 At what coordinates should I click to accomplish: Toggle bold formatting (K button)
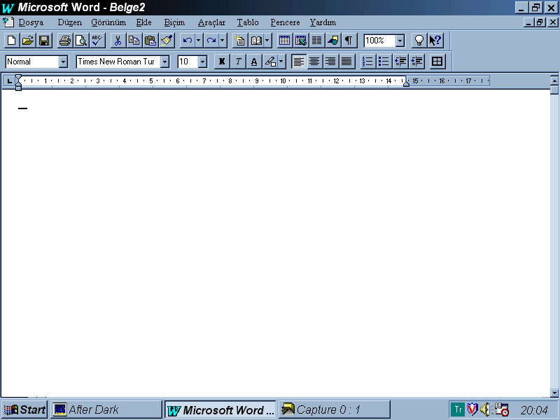(222, 62)
